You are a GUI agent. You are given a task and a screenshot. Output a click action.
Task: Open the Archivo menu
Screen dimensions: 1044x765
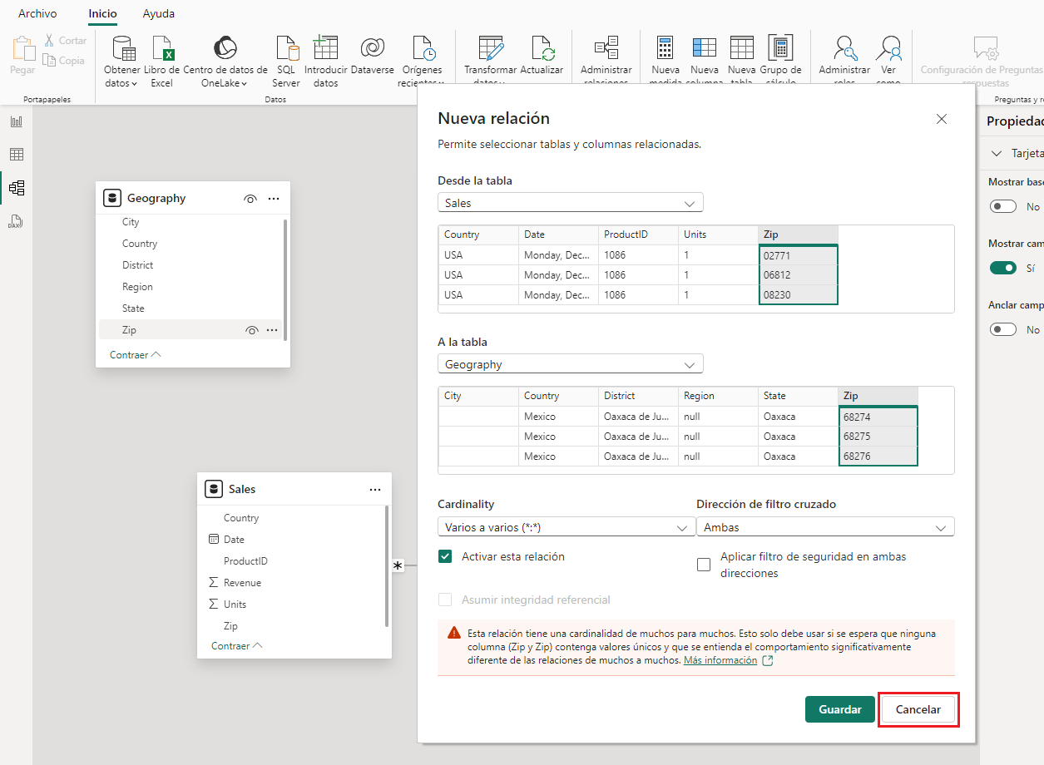[37, 14]
